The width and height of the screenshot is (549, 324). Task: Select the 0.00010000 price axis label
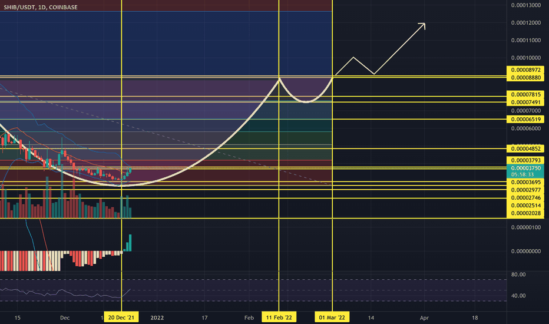[526, 58]
